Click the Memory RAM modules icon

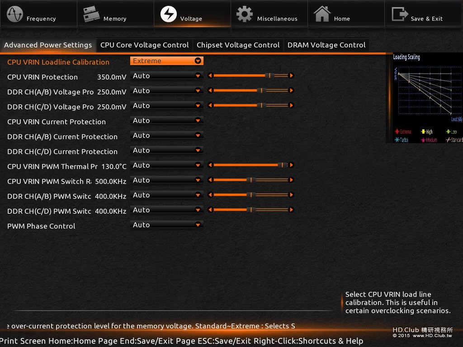pos(91,14)
